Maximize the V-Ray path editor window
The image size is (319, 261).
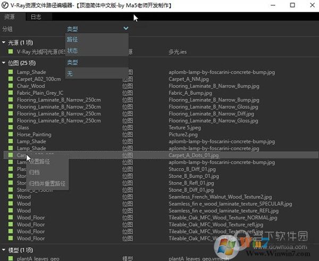[x=292, y=5]
